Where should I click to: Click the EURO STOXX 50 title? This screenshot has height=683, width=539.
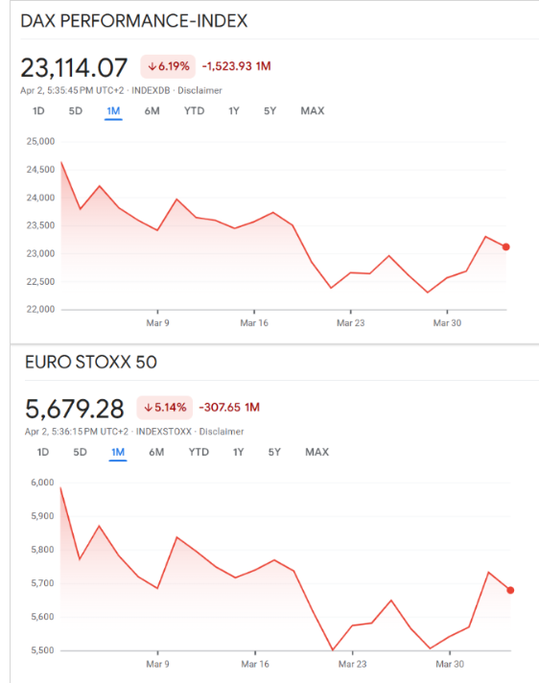pyautogui.click(x=90, y=362)
